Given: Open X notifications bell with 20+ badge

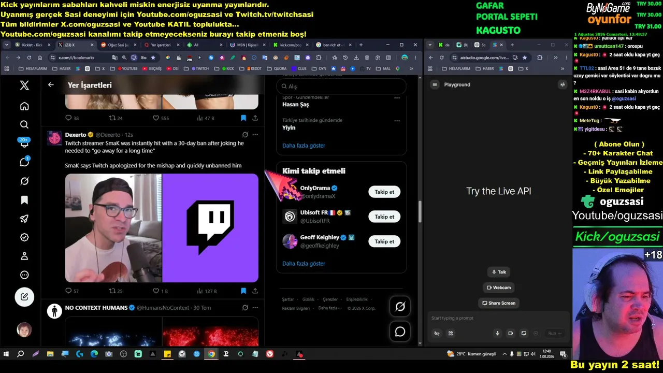Looking at the screenshot, I should (24, 144).
